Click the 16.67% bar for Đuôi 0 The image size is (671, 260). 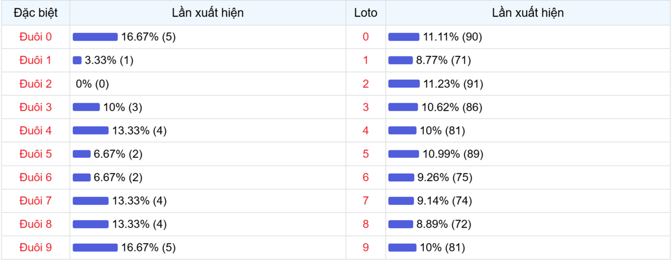click(x=95, y=37)
